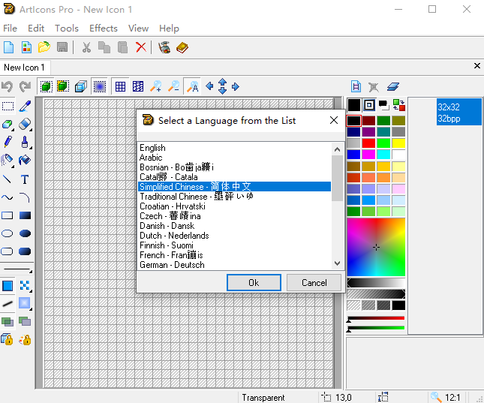This screenshot has height=403, width=484.
Task: Click the swap colors icon
Action: coord(398,105)
